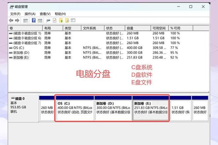Click the yellow pane with magnifier icon
Screen dimensions: 218x145
point(67,20)
